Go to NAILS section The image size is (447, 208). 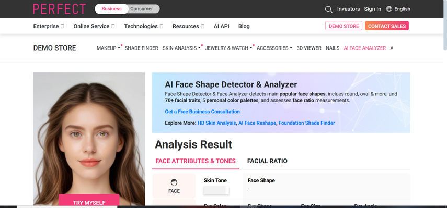coord(333,48)
